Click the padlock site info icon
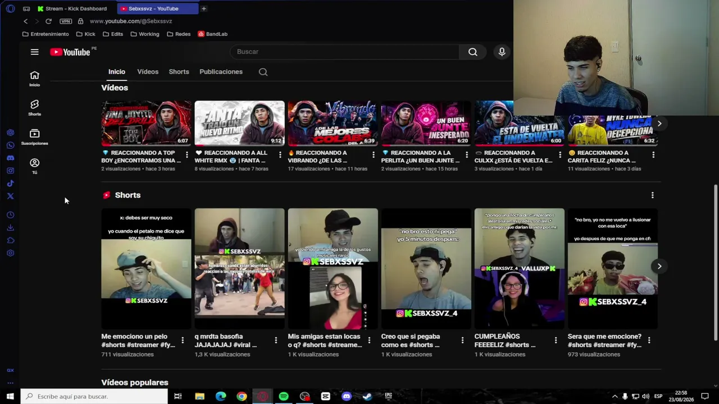The height and width of the screenshot is (404, 719). pos(80,21)
